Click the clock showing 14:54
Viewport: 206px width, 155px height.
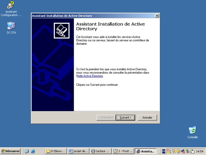[200, 151]
